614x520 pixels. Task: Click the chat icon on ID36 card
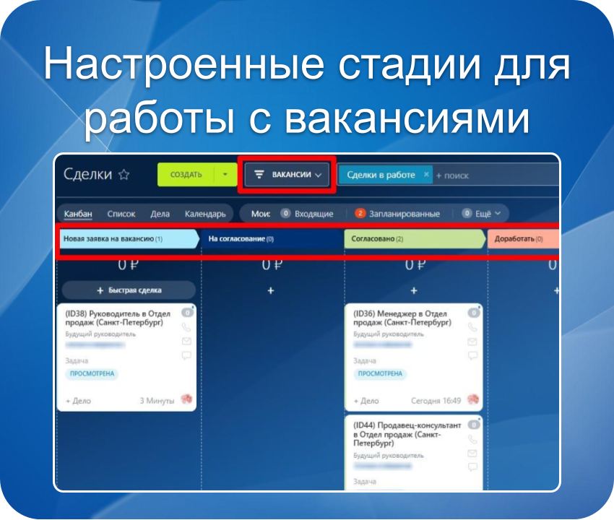[x=472, y=355]
